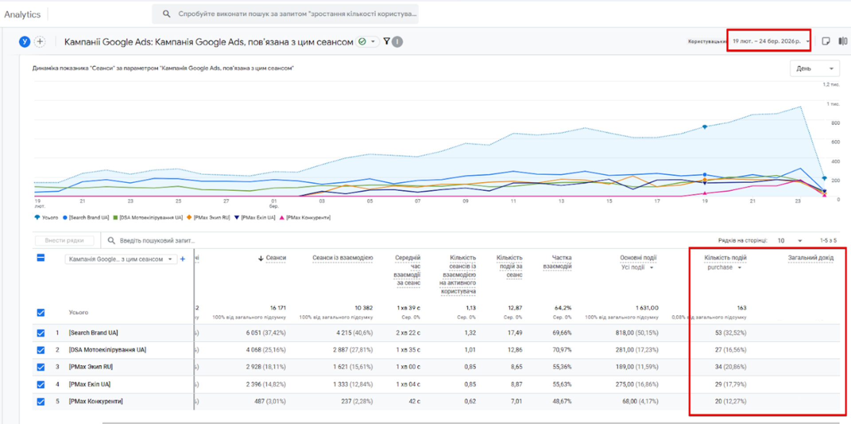Open the insights note icon

click(826, 41)
